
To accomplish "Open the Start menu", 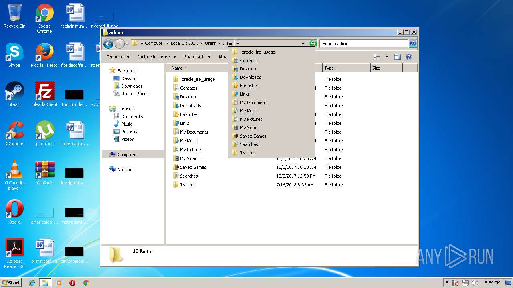I will pyautogui.click(x=11, y=282).
